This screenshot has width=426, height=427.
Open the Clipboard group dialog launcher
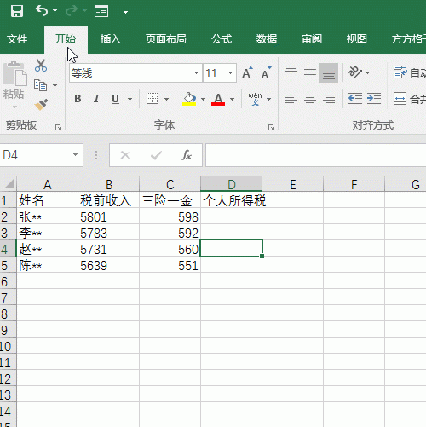[x=59, y=128]
